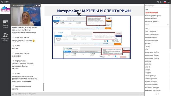Mute the webinar sound speaker icon

tap(158, 2)
